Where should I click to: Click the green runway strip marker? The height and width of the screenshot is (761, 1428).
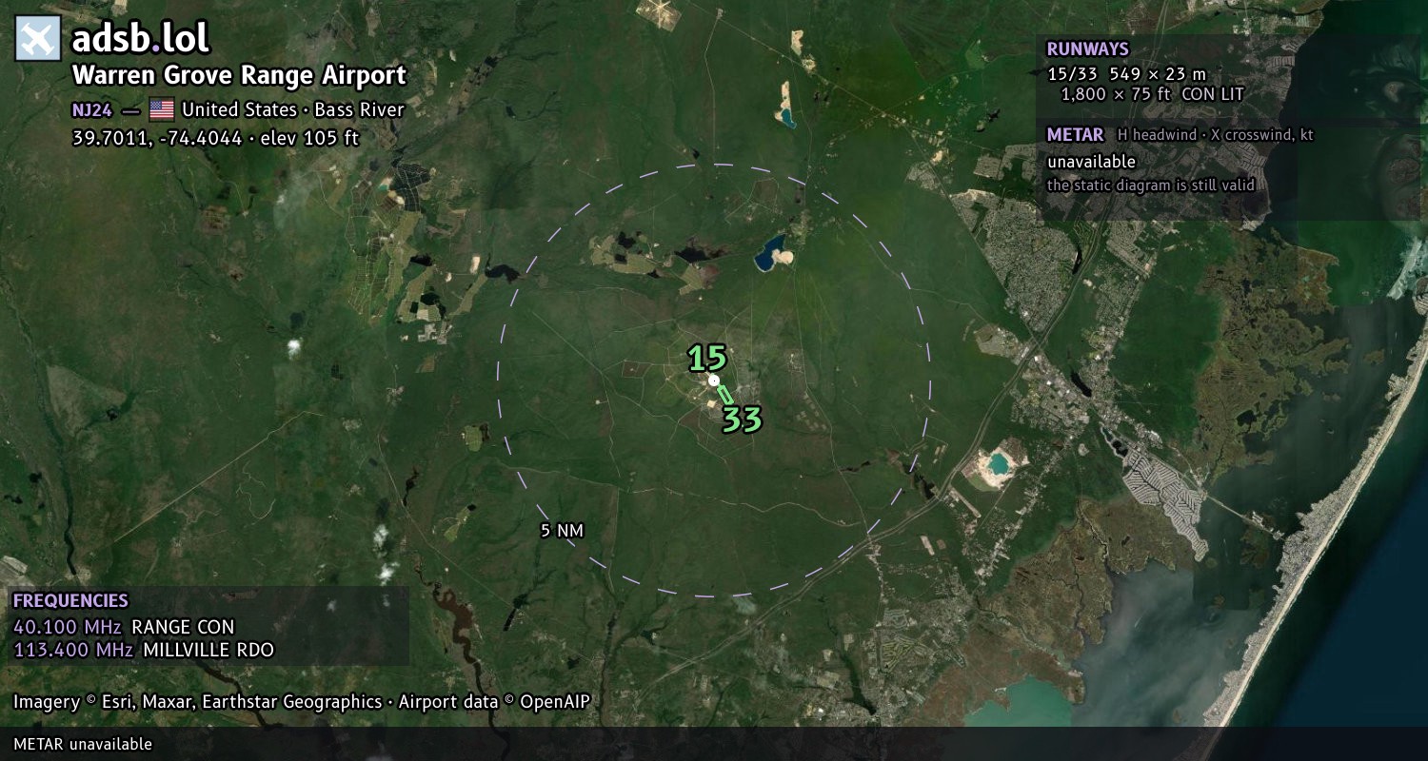pos(724,393)
